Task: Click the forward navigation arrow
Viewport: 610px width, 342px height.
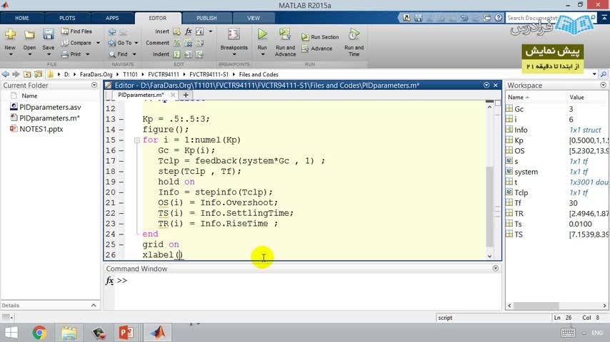Action: pyautogui.click(x=16, y=74)
